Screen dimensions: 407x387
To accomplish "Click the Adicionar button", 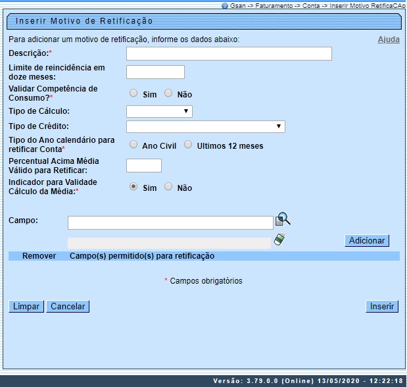I will (367, 241).
